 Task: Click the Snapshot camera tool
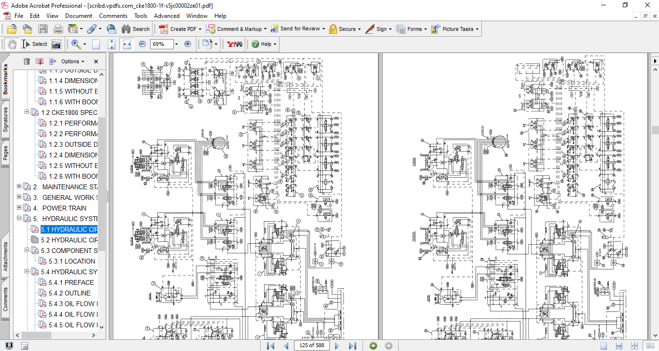pyautogui.click(x=56, y=44)
